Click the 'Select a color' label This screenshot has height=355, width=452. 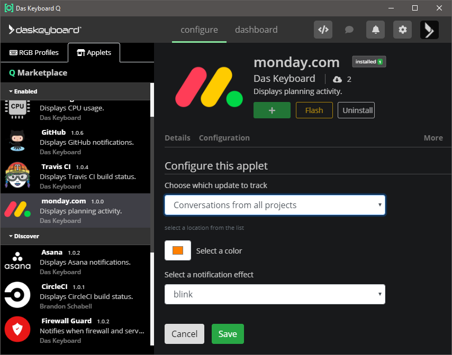coord(219,251)
